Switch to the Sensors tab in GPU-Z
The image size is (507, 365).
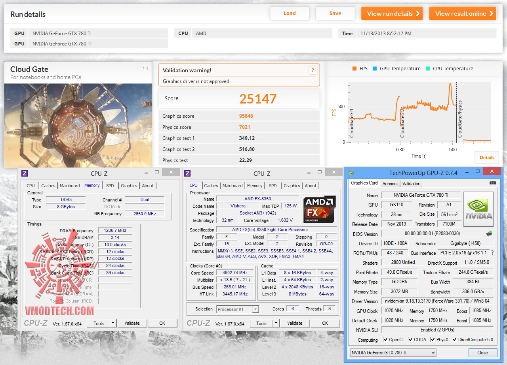(x=390, y=183)
